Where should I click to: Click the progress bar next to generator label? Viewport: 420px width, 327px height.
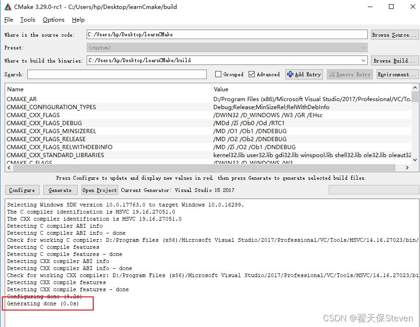(x=374, y=190)
